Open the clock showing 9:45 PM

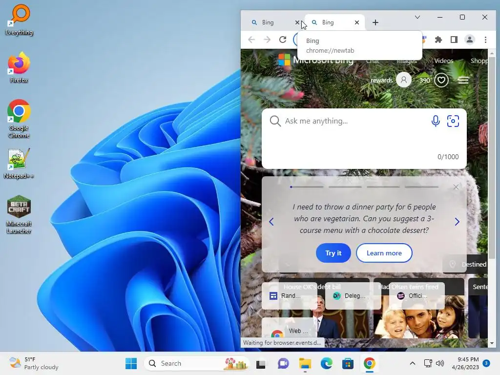tap(465, 363)
